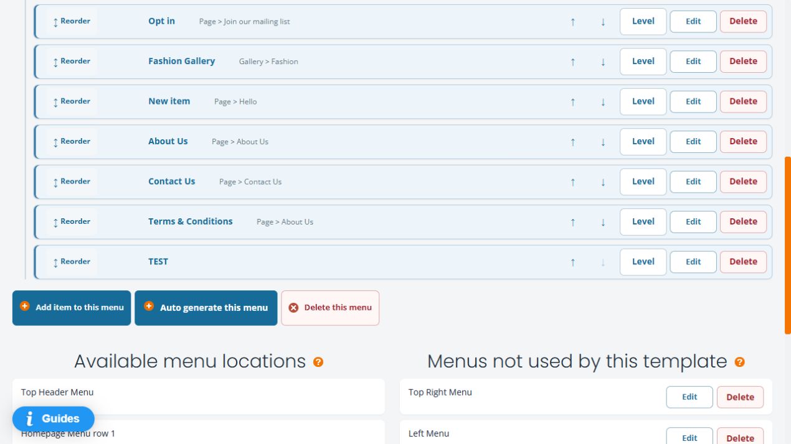Image resolution: width=791 pixels, height=444 pixels.
Task: Reorder handle for Opt in item
Action: (71, 21)
